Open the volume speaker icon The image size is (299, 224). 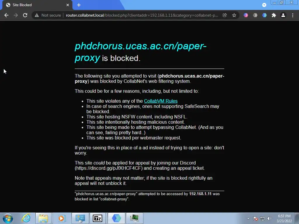pyautogui.click(x=269, y=218)
